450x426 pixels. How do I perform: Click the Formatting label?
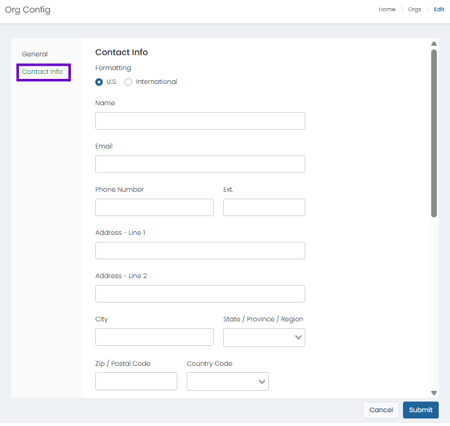click(113, 68)
